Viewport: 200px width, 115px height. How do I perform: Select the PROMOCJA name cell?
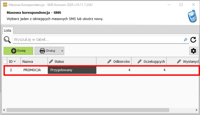[32, 70]
